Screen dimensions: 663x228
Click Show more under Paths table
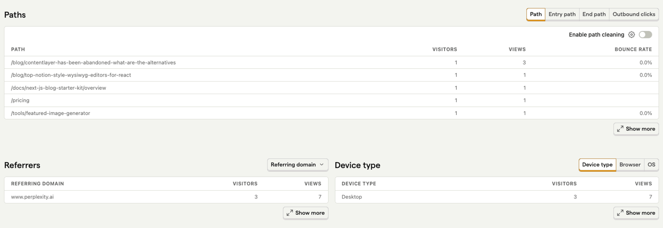[x=636, y=129]
